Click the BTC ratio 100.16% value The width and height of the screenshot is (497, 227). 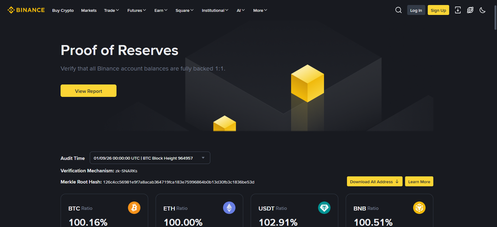[x=88, y=223]
